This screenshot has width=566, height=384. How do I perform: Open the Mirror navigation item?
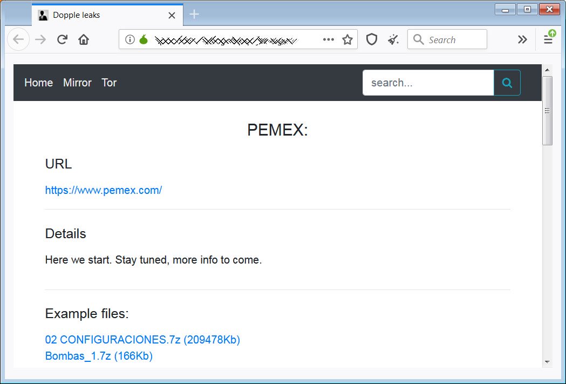click(77, 83)
